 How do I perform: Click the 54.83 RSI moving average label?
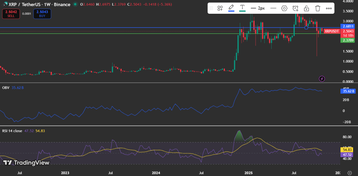coord(347,150)
